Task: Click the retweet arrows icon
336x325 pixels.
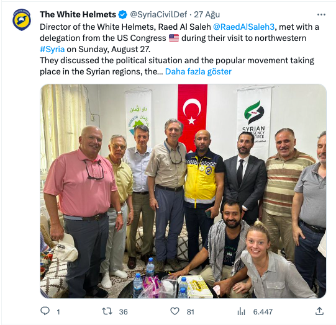Action: (x=107, y=311)
